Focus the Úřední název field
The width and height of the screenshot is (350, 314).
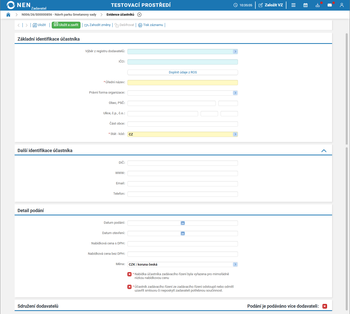(x=183, y=82)
